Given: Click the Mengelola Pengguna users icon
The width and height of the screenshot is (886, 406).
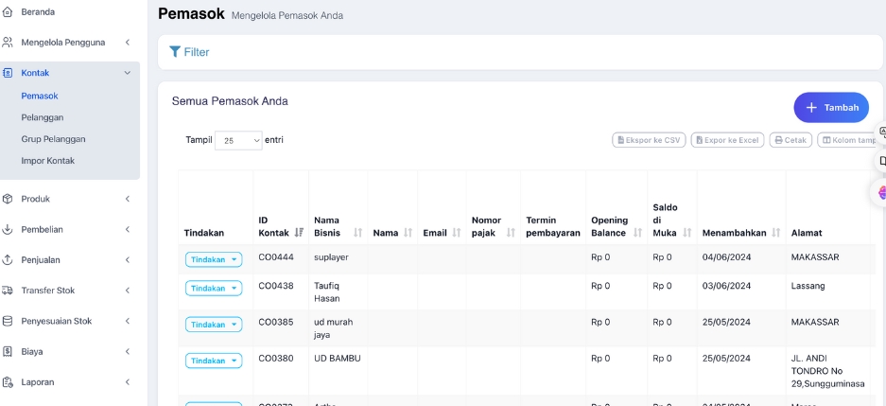Looking at the screenshot, I should tap(9, 43).
